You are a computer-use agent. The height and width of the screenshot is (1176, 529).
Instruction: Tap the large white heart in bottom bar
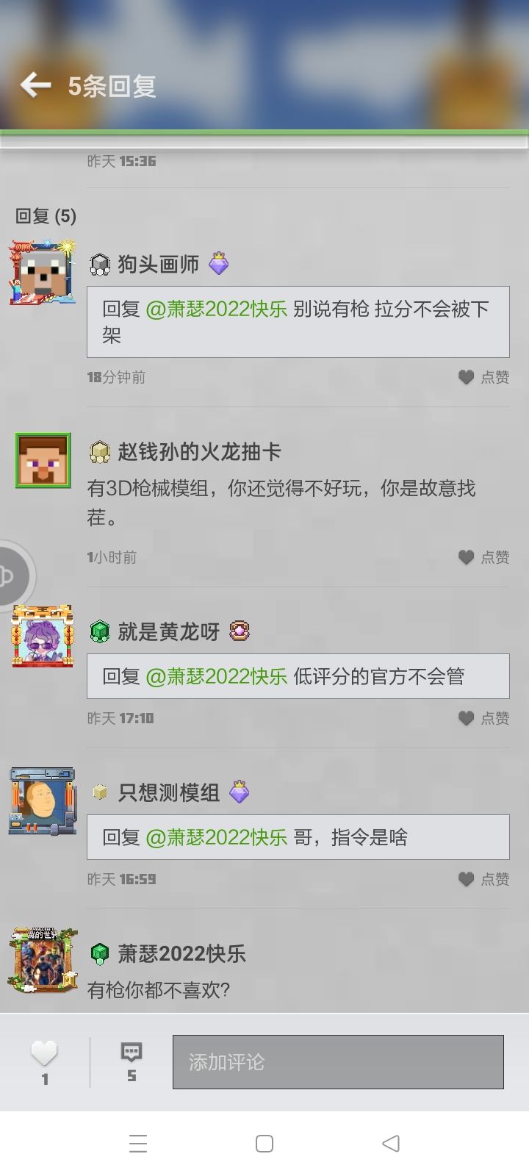click(x=44, y=1053)
